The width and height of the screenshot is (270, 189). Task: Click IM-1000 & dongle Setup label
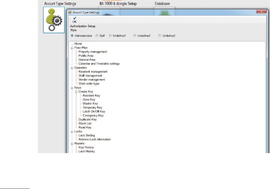(x=118, y=4)
